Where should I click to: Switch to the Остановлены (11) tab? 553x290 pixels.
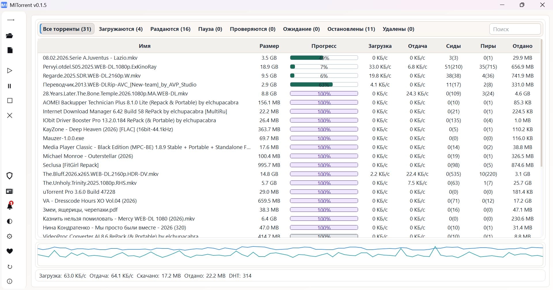click(x=351, y=29)
